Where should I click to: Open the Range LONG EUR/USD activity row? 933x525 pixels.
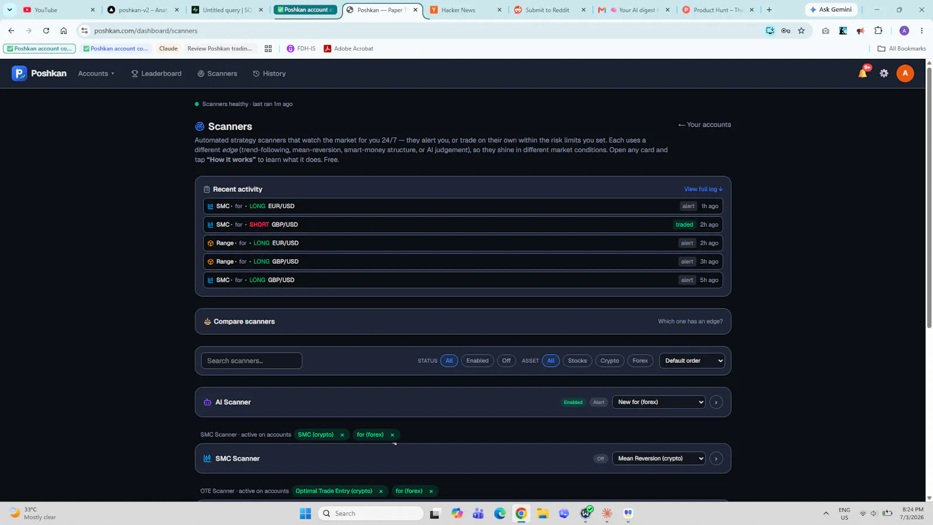463,243
